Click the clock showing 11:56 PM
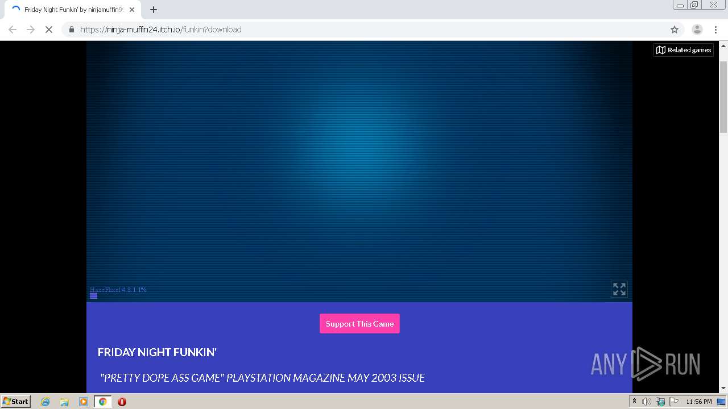The image size is (728, 409). coord(698,402)
